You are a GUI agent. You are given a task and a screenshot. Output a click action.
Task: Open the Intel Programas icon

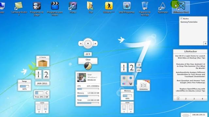click(x=127, y=6)
